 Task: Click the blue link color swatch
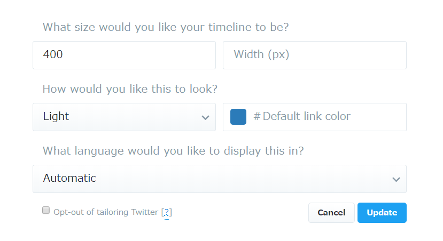pos(238,117)
